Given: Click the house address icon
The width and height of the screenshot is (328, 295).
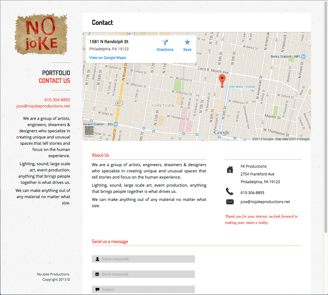Looking at the screenshot, I should pos(230,170).
